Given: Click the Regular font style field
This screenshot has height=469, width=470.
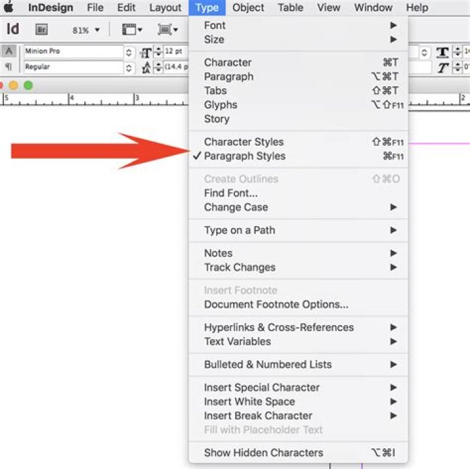Looking at the screenshot, I should point(73,67).
